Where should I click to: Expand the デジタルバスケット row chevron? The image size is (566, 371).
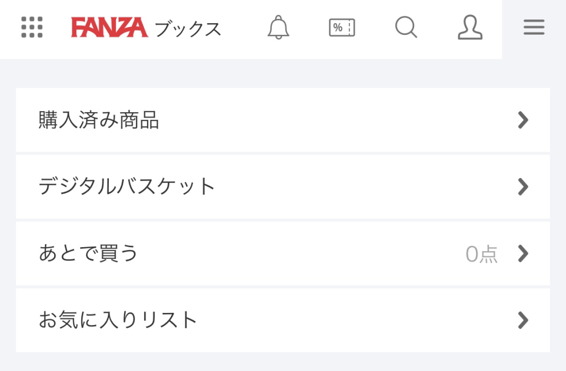[523, 187]
